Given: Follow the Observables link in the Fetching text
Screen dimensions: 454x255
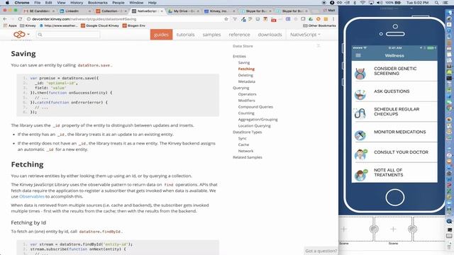Looking at the screenshot, I should coord(31,196).
